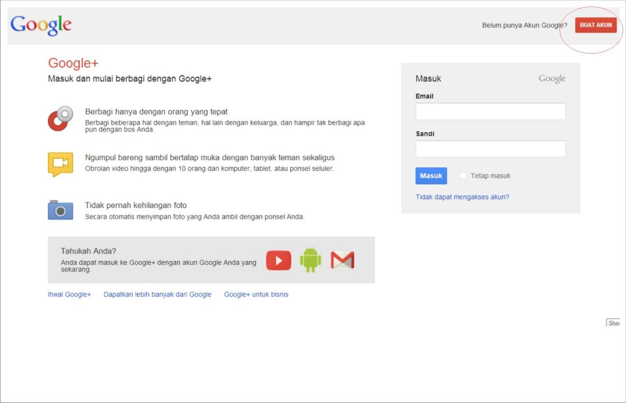Image resolution: width=626 pixels, height=403 pixels.
Task: Click the Google+ circles sharing icon
Action: click(x=61, y=118)
